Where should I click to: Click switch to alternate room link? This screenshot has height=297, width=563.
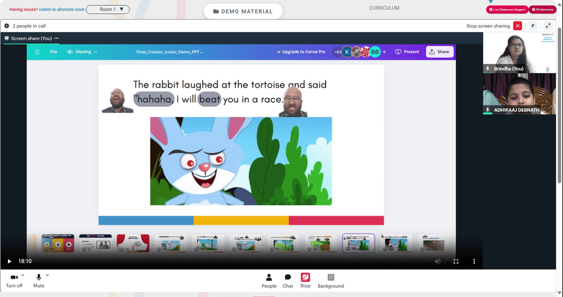coord(62,10)
